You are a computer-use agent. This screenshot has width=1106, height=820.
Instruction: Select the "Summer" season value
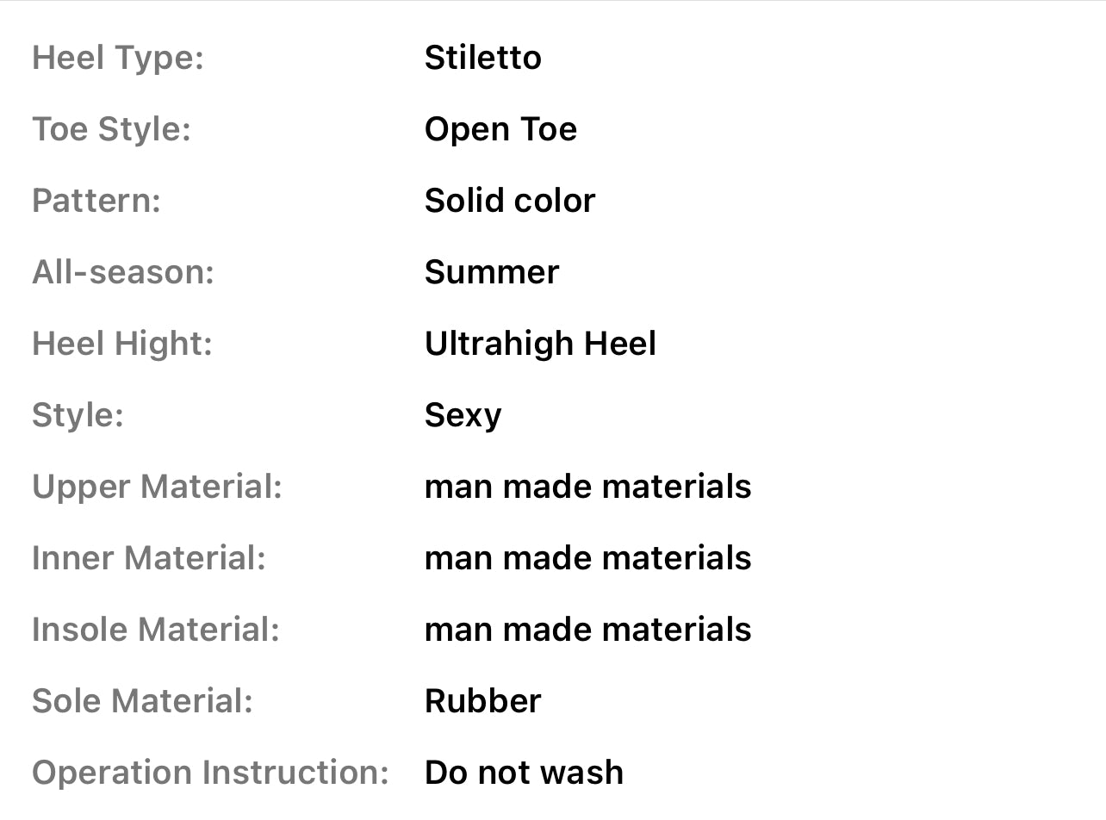click(491, 273)
